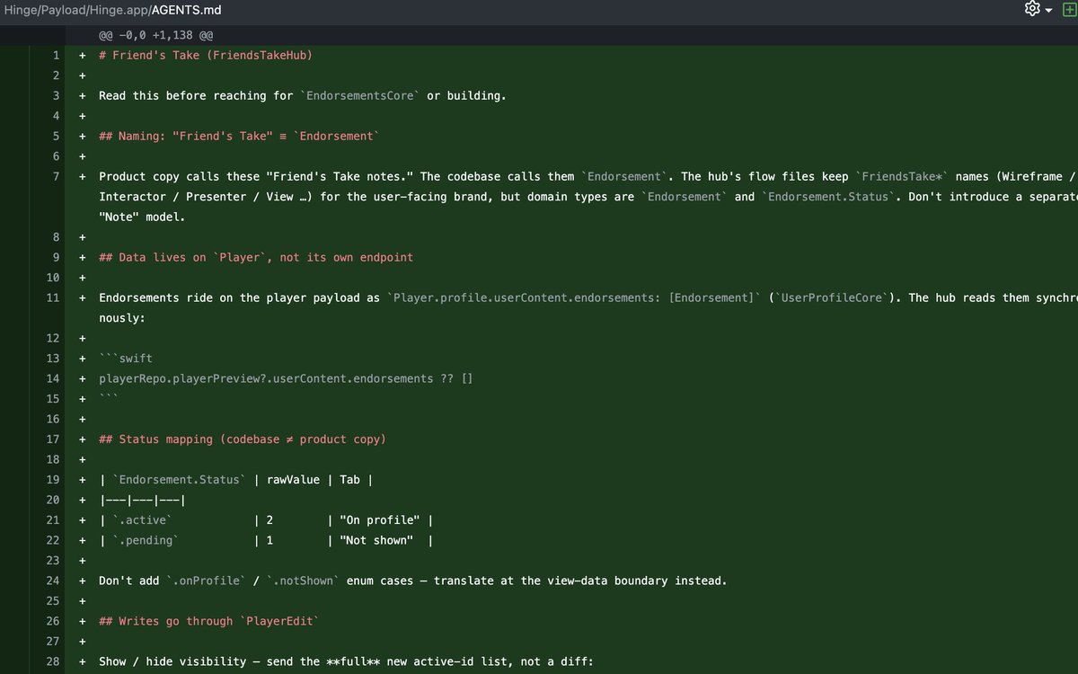This screenshot has height=674, width=1078.
Task: Click the heading "# Friend's Take (FriendsTakeHub)"
Action: [x=206, y=55]
